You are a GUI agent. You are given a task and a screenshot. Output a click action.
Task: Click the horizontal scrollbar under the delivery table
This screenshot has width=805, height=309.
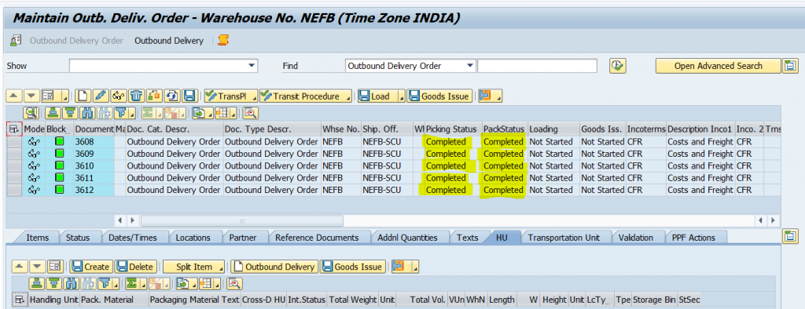pyautogui.click(x=242, y=220)
